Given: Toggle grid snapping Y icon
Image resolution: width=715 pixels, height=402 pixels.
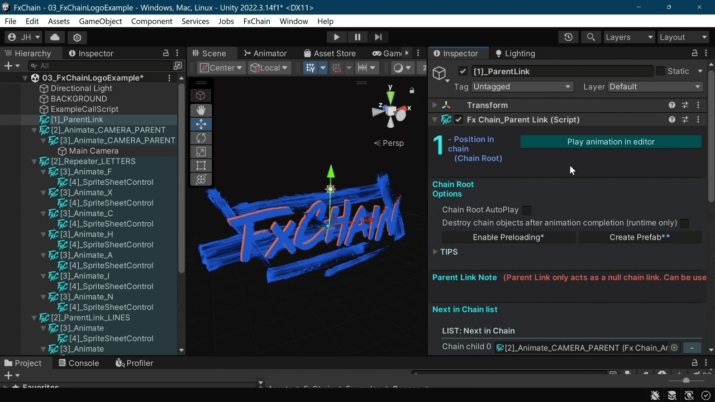Looking at the screenshot, I should pyautogui.click(x=310, y=68).
